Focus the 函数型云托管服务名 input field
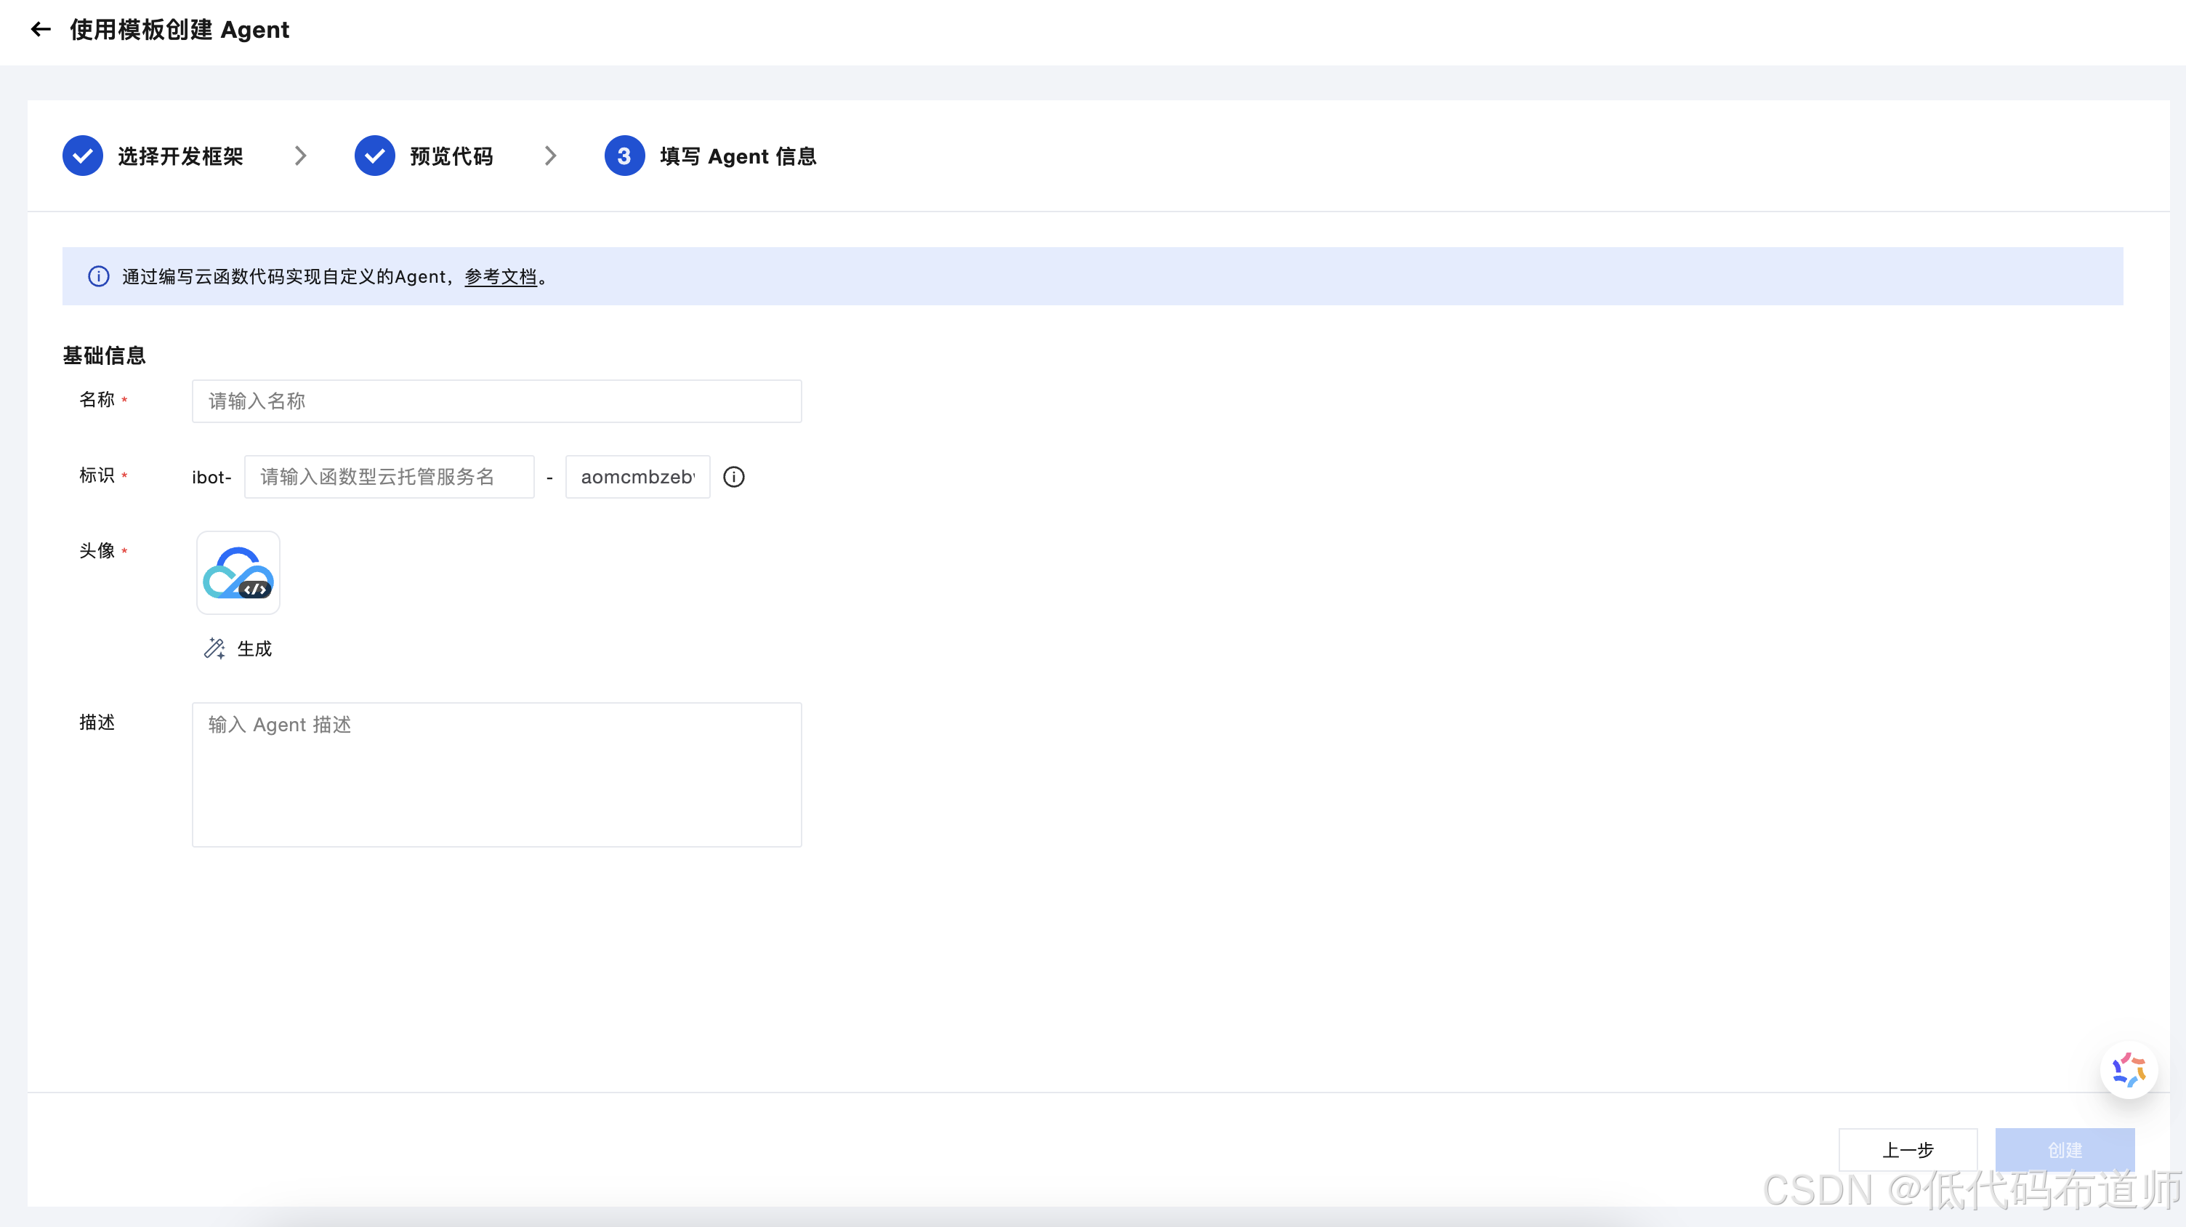The width and height of the screenshot is (2186, 1227). point(389,477)
